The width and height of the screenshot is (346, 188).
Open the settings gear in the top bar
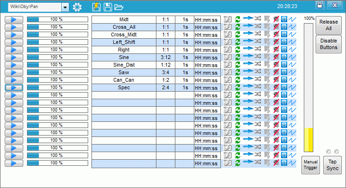click(x=77, y=7)
